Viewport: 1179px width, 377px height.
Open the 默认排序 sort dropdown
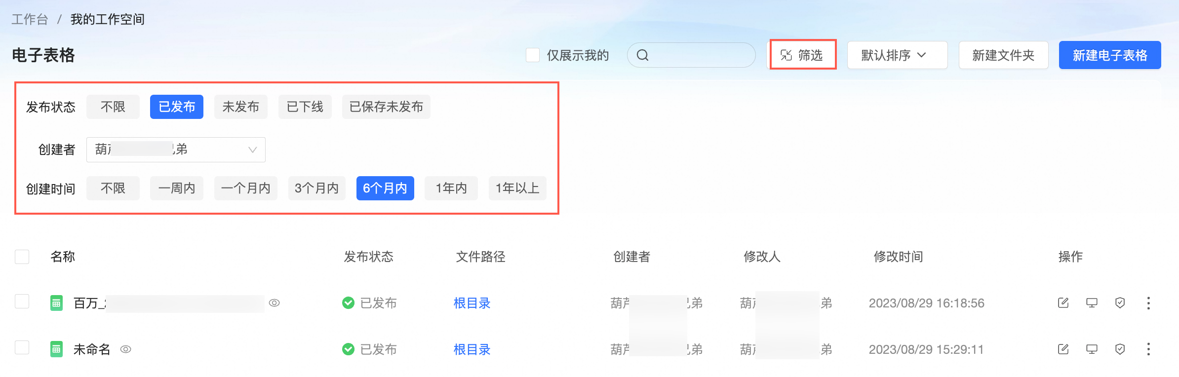click(x=897, y=55)
